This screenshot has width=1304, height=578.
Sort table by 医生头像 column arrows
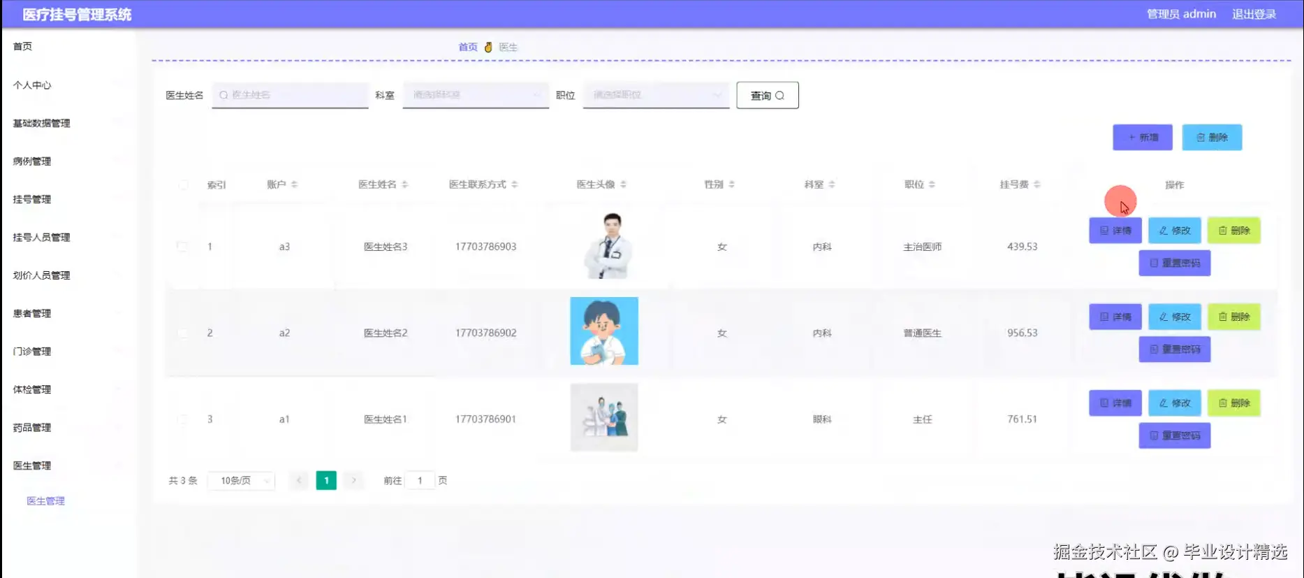click(623, 185)
